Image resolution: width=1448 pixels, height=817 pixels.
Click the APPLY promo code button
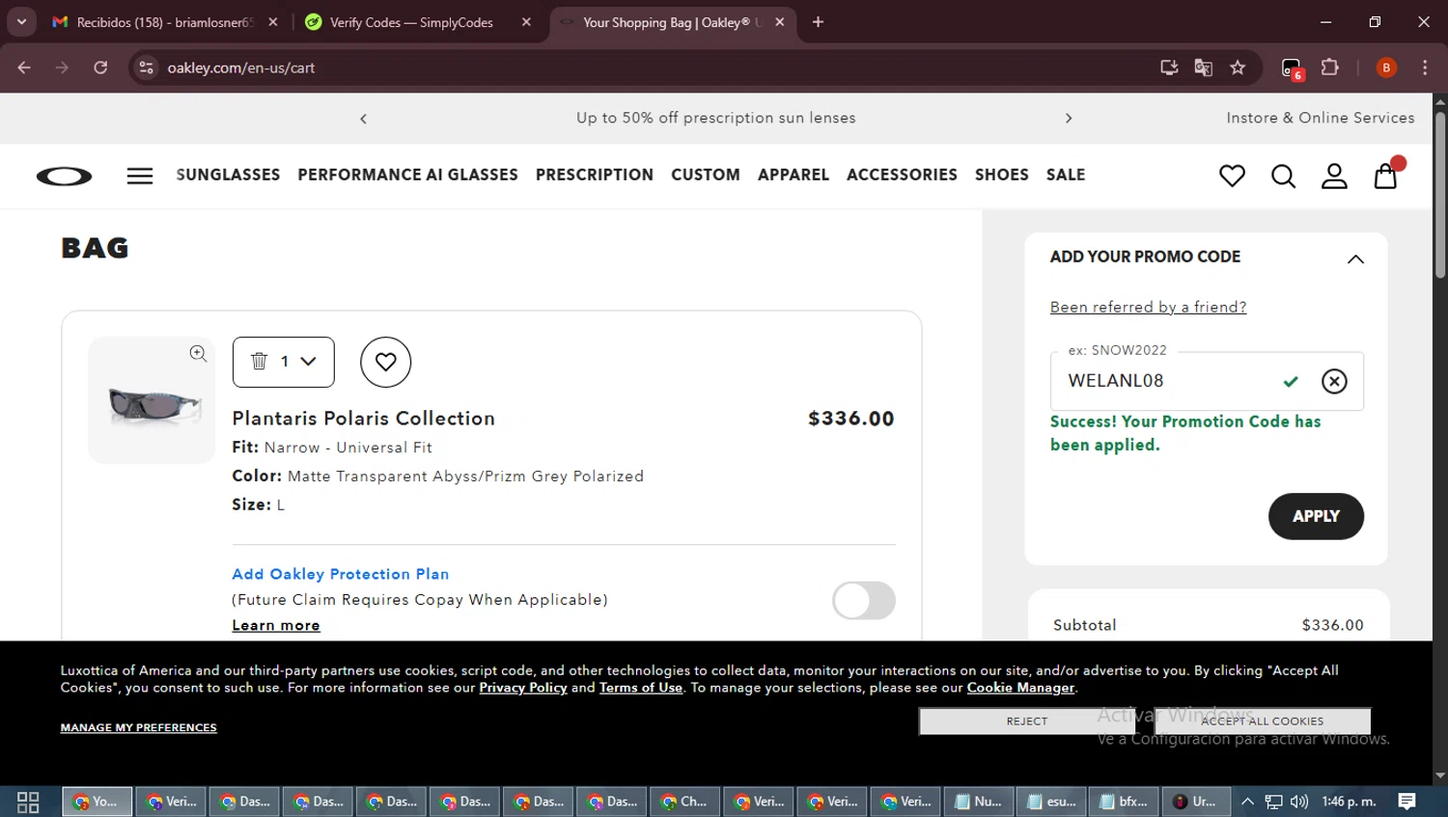tap(1316, 516)
